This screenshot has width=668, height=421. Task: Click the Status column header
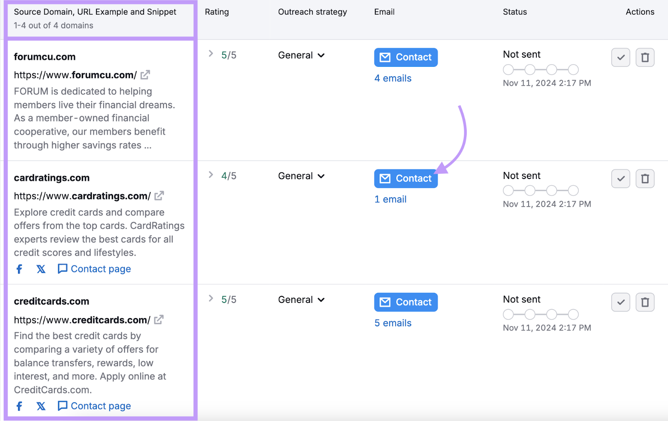pyautogui.click(x=514, y=12)
